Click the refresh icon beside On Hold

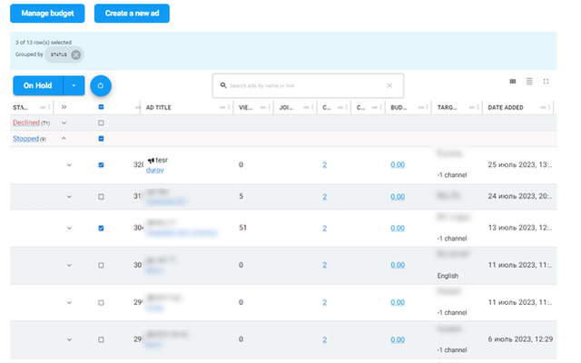coord(100,85)
